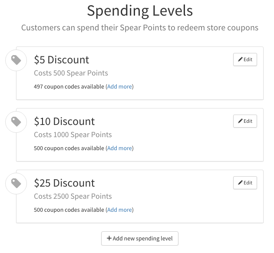Edit the $5 Discount spending level
274x253 pixels.
click(x=245, y=60)
